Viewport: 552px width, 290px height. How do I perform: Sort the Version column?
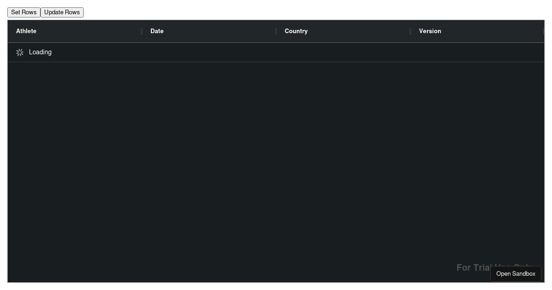(430, 31)
